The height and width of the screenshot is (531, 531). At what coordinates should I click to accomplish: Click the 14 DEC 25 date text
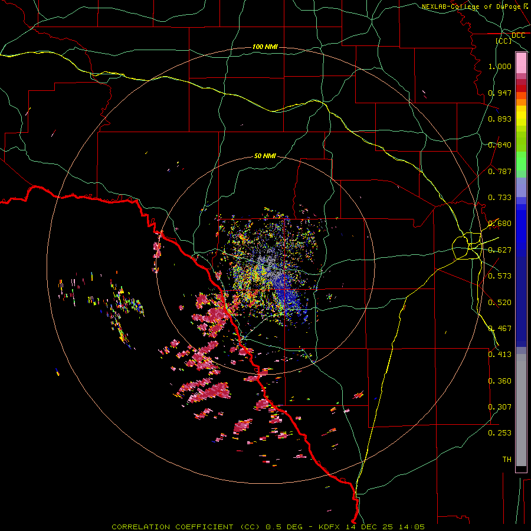[x=369, y=527]
